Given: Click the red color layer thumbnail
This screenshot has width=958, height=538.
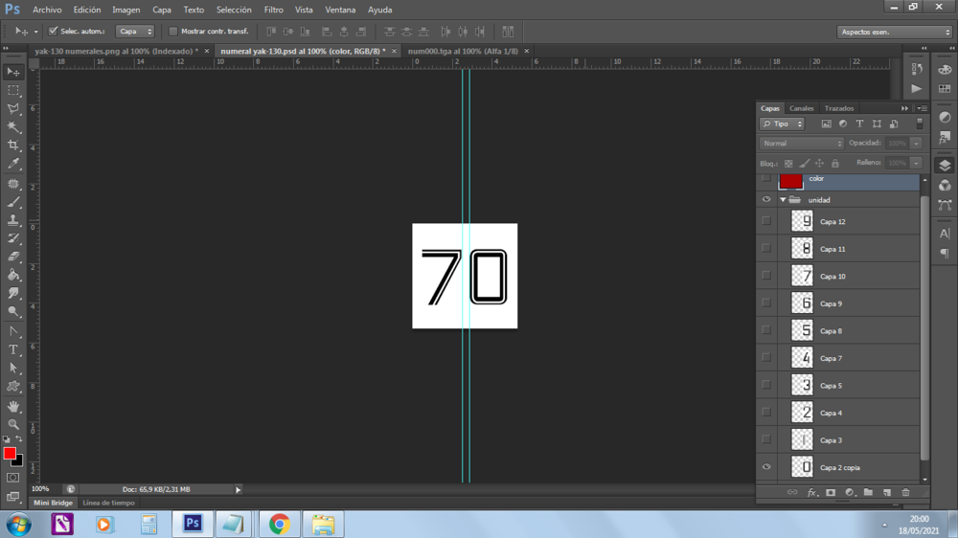Looking at the screenshot, I should (790, 180).
